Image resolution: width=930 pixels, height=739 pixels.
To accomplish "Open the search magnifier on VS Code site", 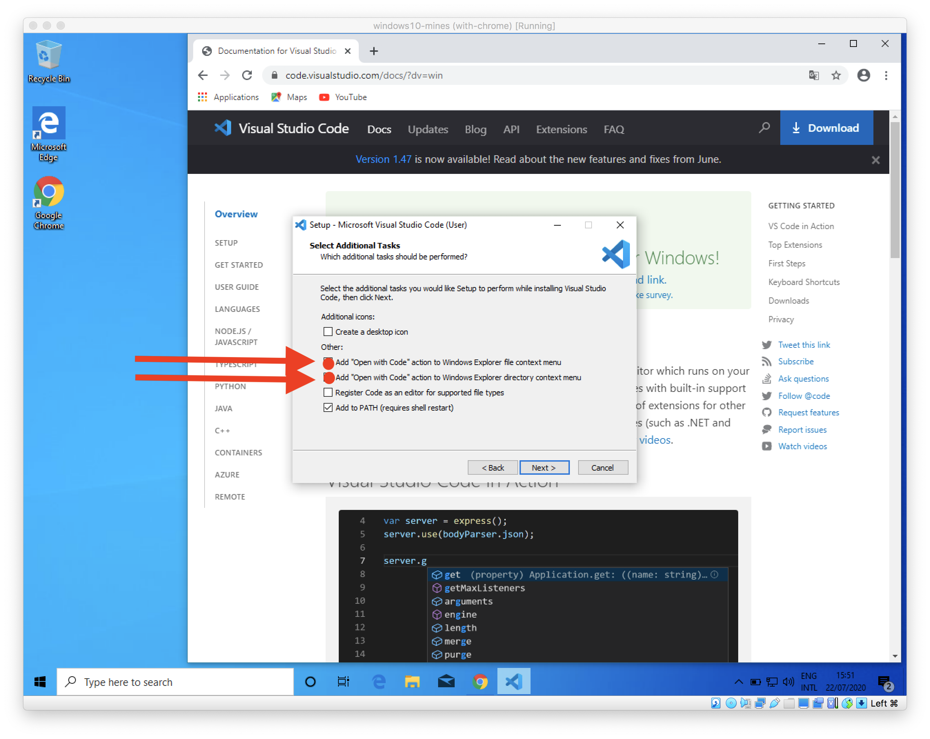I will click(764, 128).
